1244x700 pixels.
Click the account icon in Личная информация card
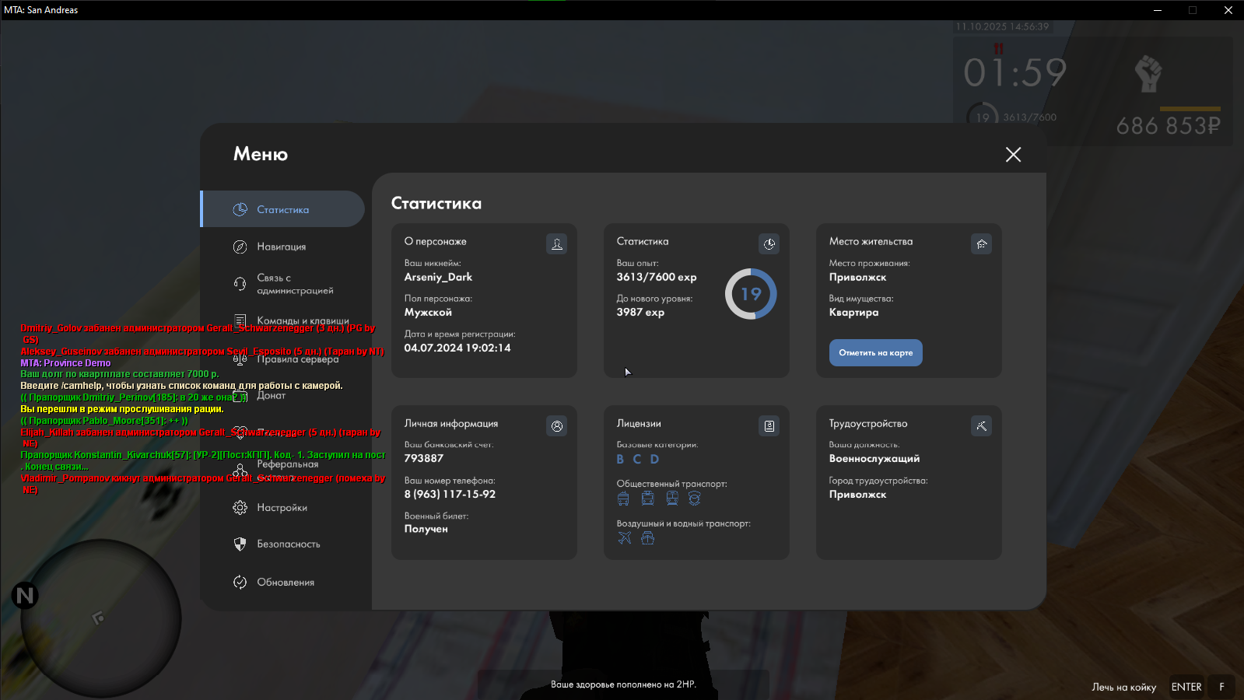click(x=557, y=426)
